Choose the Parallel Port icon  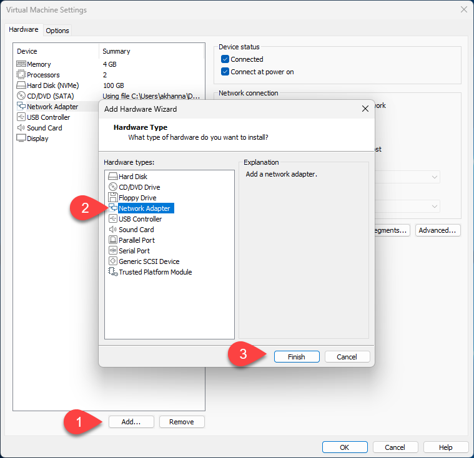113,240
